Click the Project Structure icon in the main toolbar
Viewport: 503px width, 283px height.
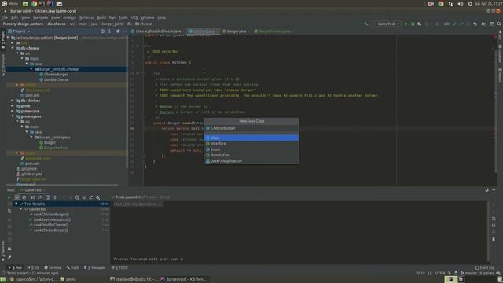tap(492, 24)
